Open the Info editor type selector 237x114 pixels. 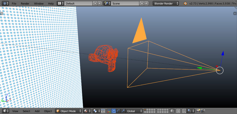pyautogui.click(x=5, y=3)
